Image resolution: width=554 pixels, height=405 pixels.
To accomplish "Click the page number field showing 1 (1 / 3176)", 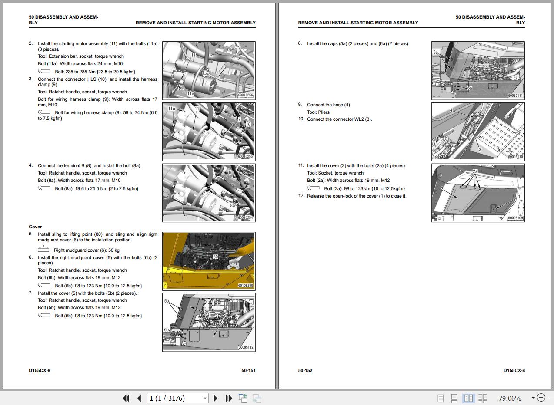I will point(174,398).
